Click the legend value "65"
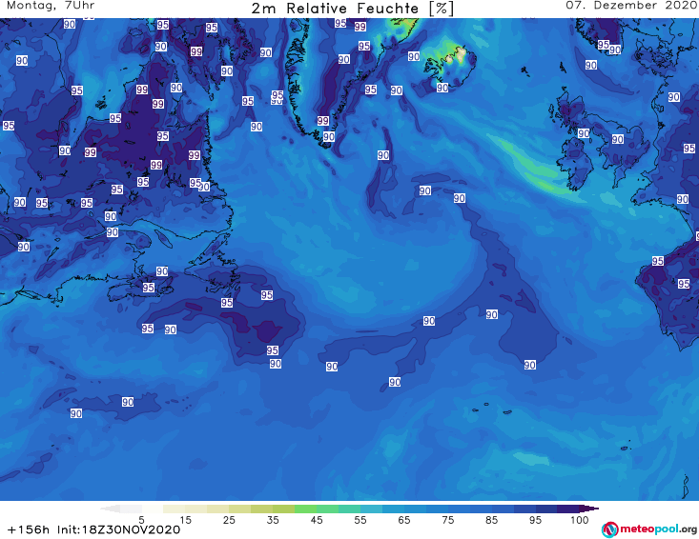699x539 pixels. [404, 520]
